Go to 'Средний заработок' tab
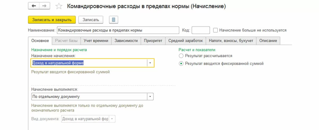Screen dimensions: 319x130 186,41
